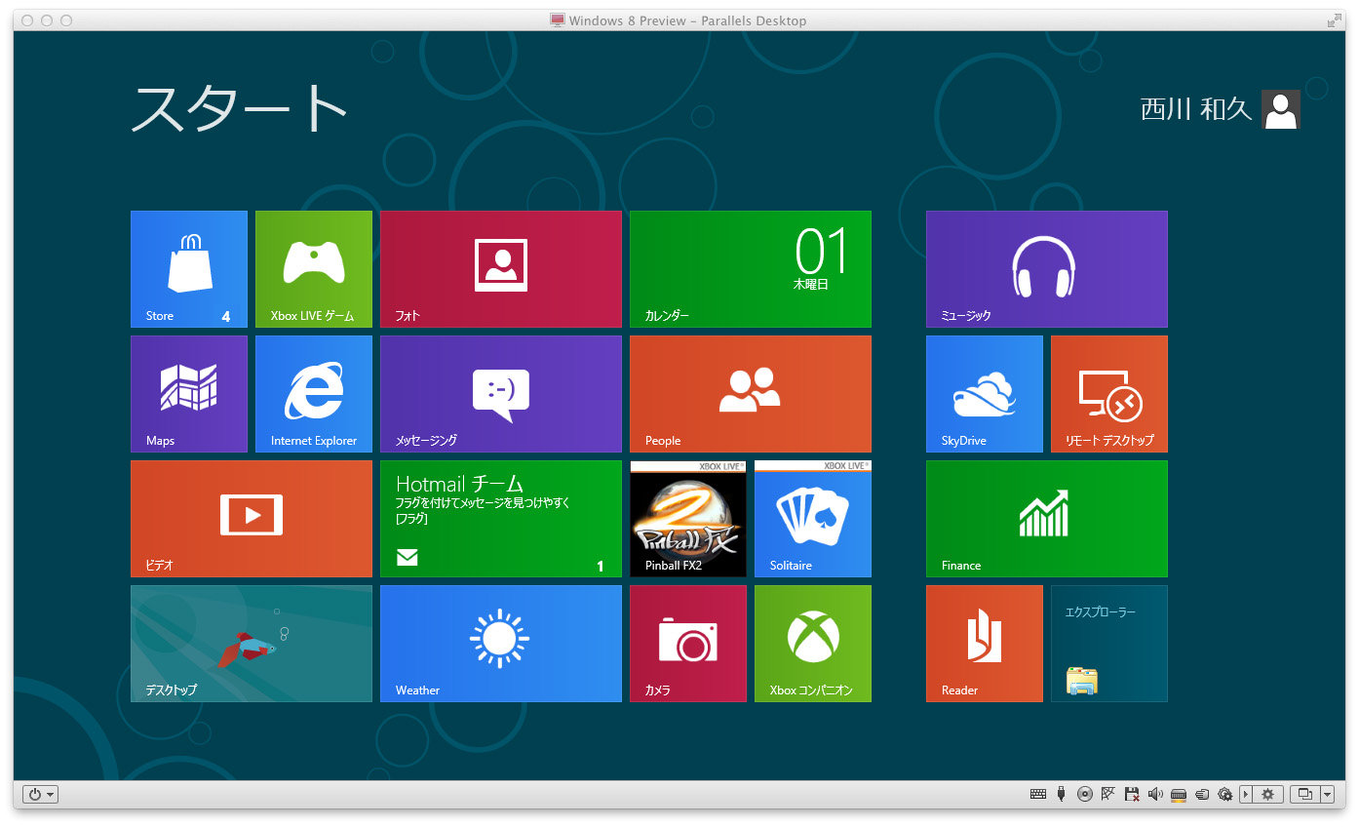Open virtual machine configuration gear button
This screenshot has width=1359, height=828.
point(1268,795)
